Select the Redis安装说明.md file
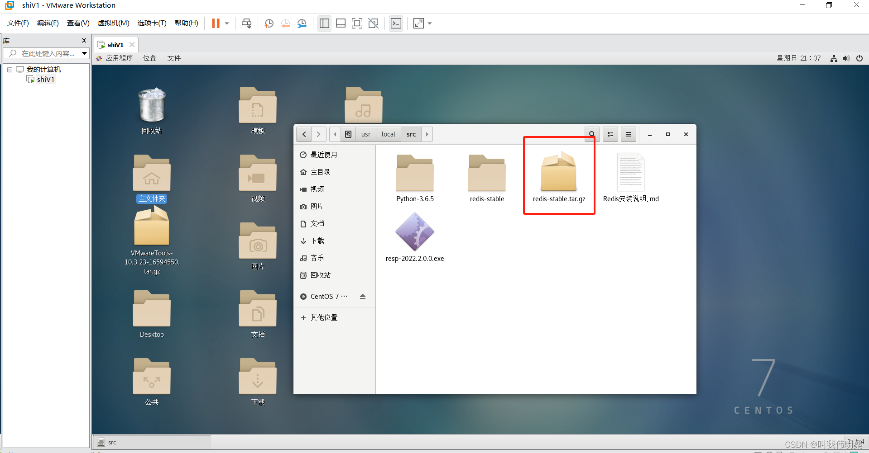Screen dimensions: 869x453 (x=631, y=178)
